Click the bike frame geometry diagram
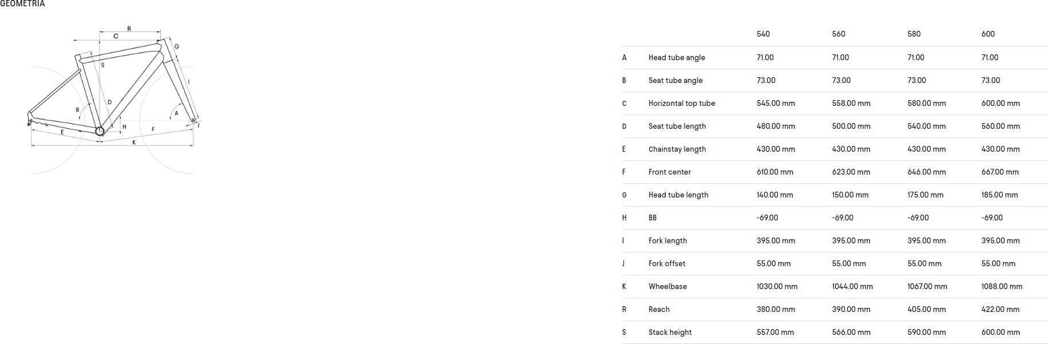This screenshot has height=344, width=1048. pos(114,100)
